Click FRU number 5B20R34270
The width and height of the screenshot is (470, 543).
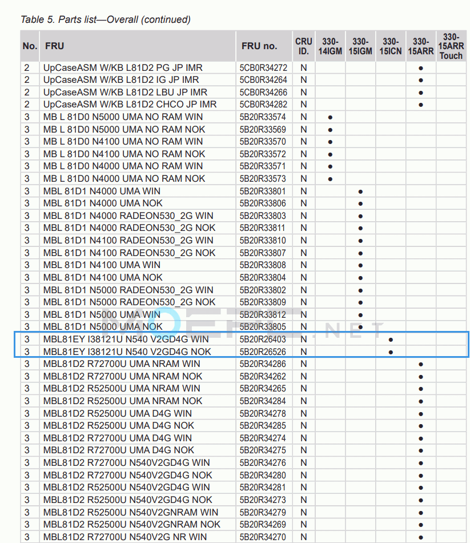(x=263, y=537)
